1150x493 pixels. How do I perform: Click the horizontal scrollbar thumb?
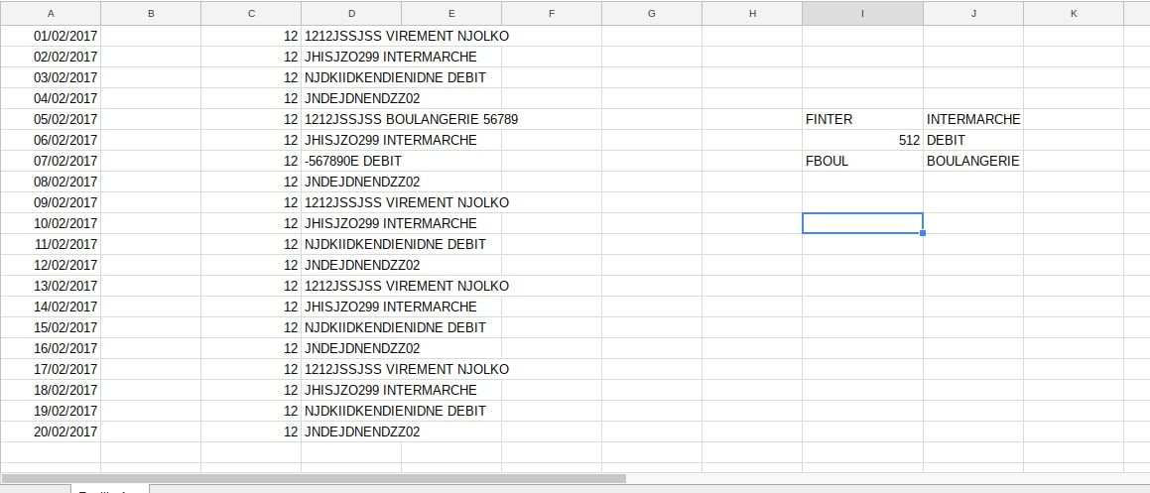click(x=314, y=478)
